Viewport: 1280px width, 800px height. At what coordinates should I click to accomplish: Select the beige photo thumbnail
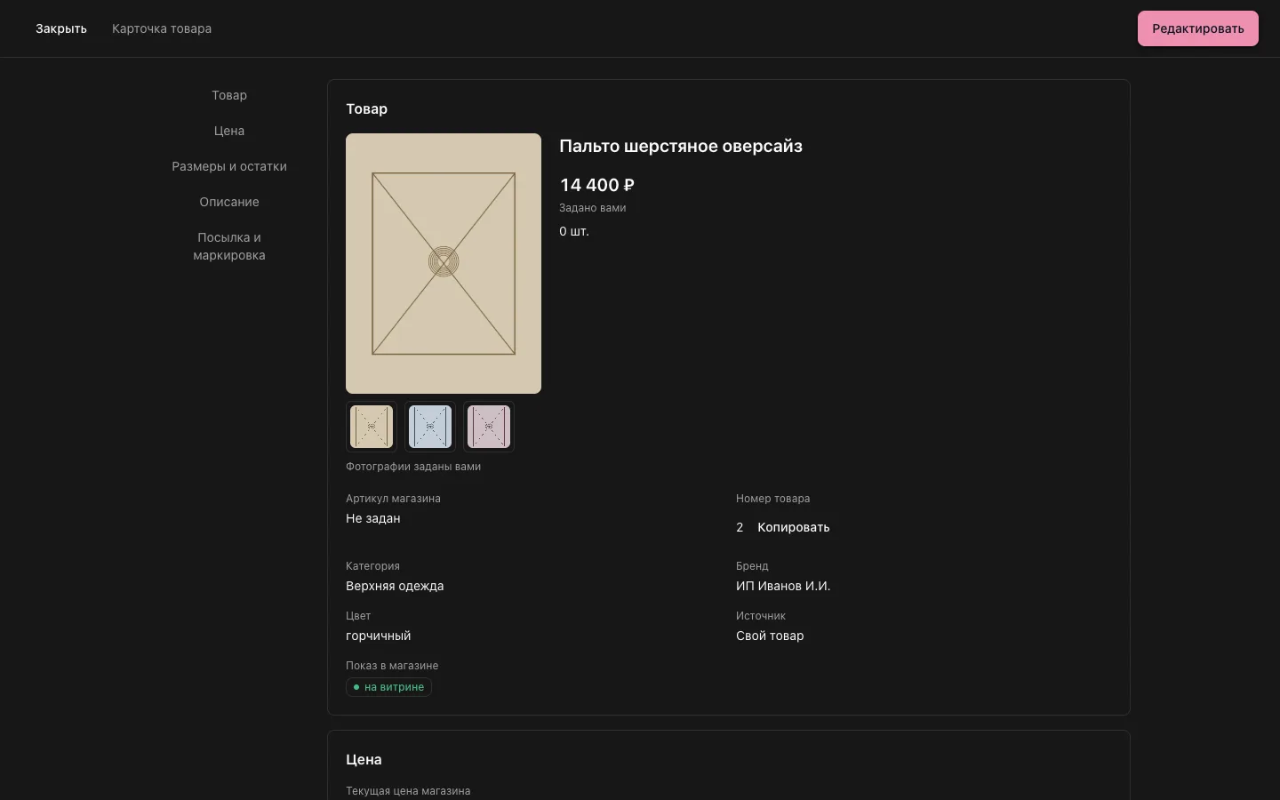(x=372, y=427)
